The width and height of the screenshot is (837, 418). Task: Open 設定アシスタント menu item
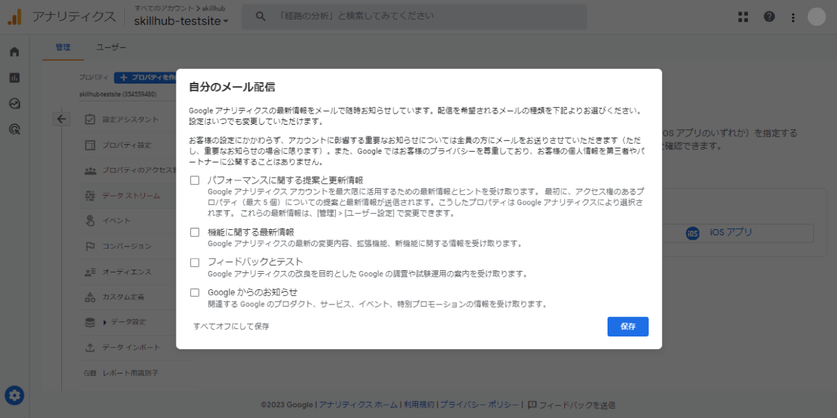pos(131,120)
